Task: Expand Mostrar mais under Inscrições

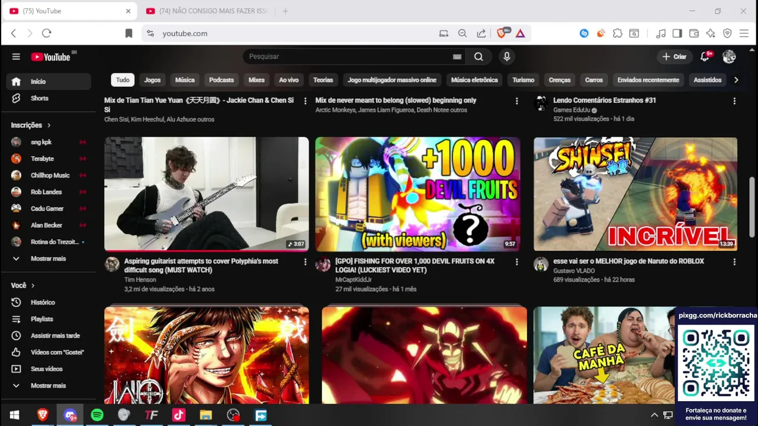Action: pos(49,259)
